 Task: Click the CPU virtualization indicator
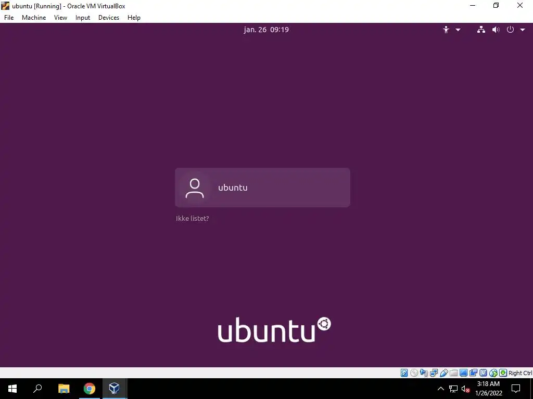tap(483, 373)
